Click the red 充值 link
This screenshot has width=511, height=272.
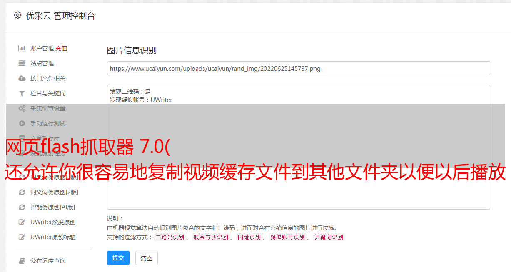click(61, 48)
